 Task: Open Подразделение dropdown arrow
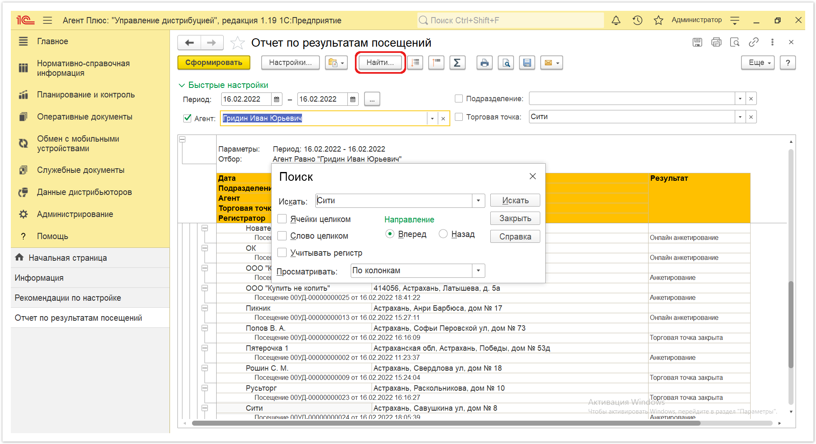[x=740, y=99]
